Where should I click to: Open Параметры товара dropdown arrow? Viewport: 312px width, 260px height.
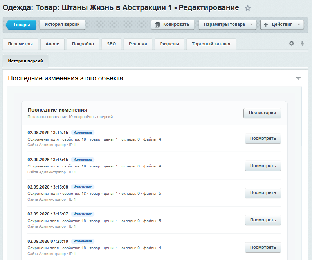coord(251,25)
